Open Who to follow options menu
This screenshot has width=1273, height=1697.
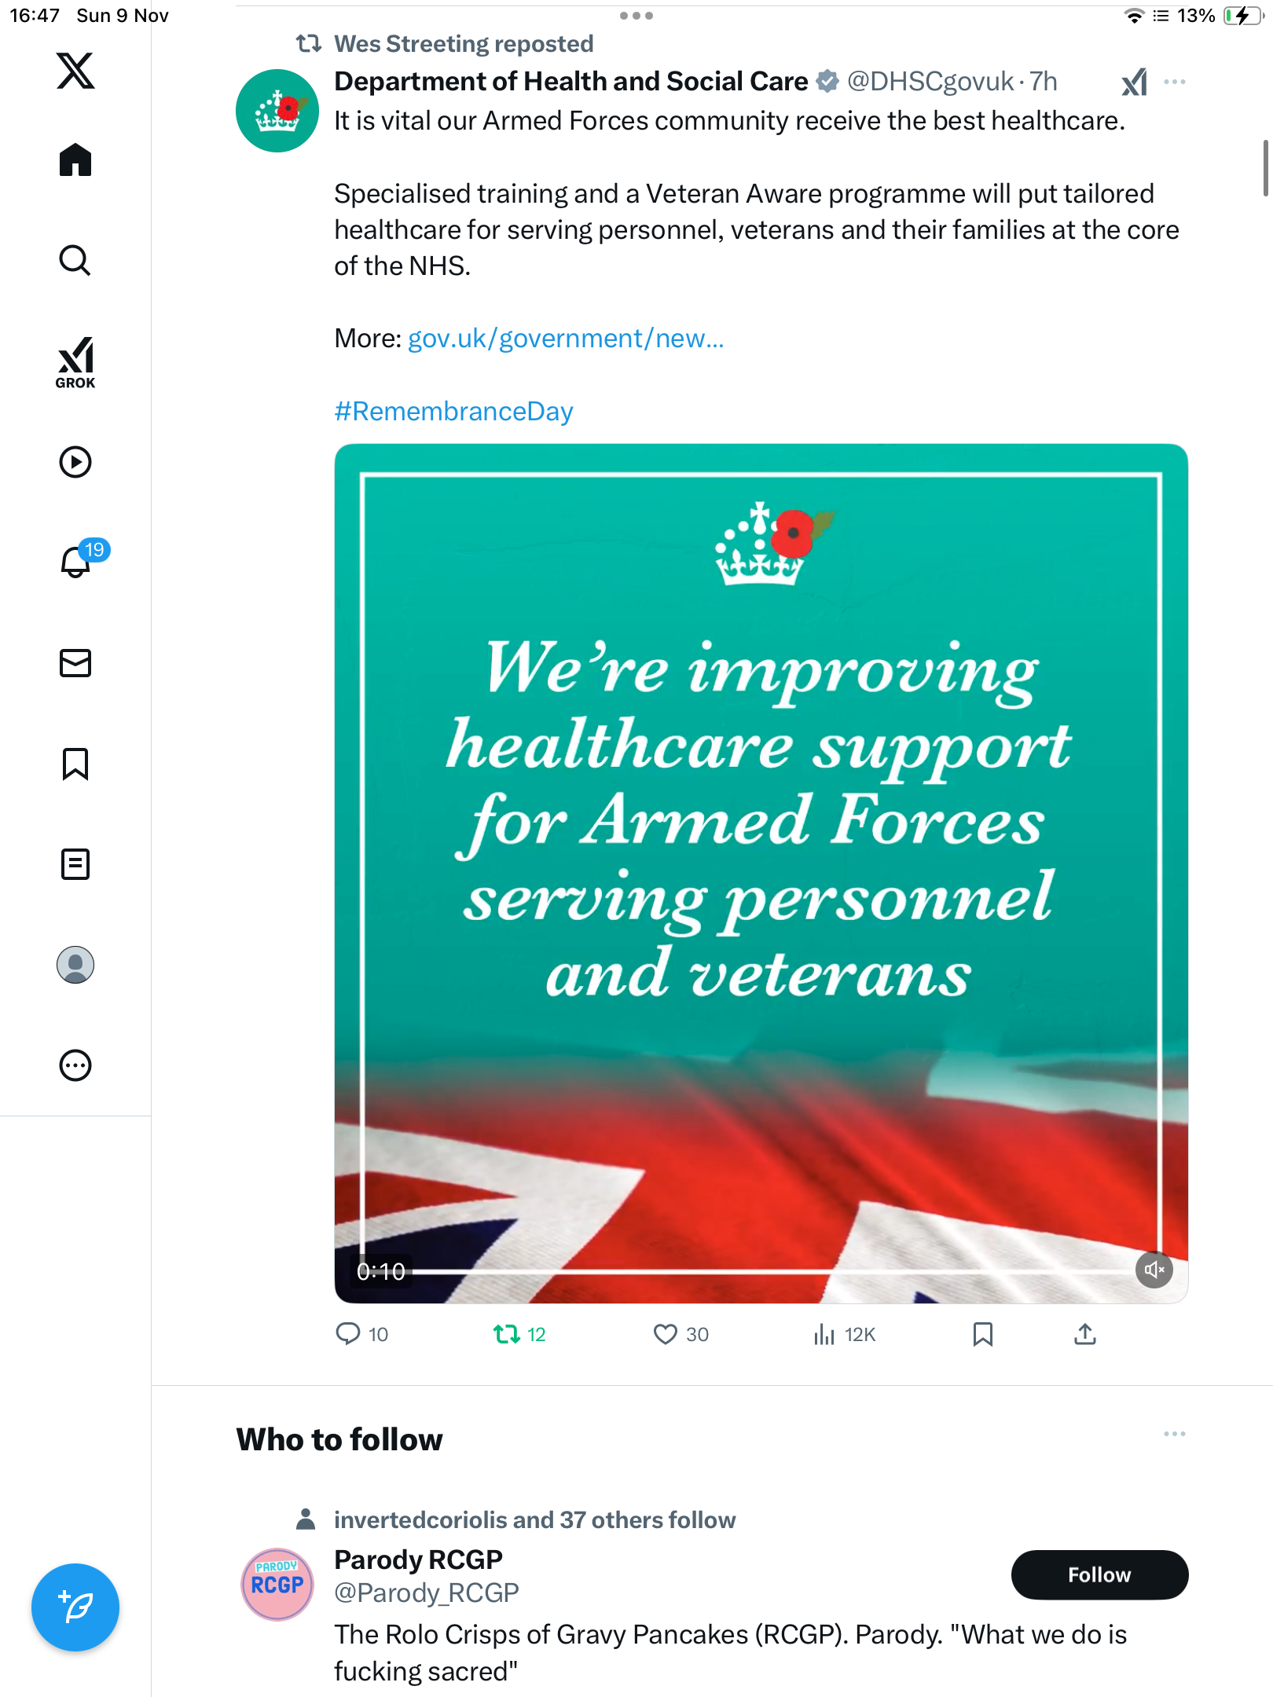pos(1175,1434)
